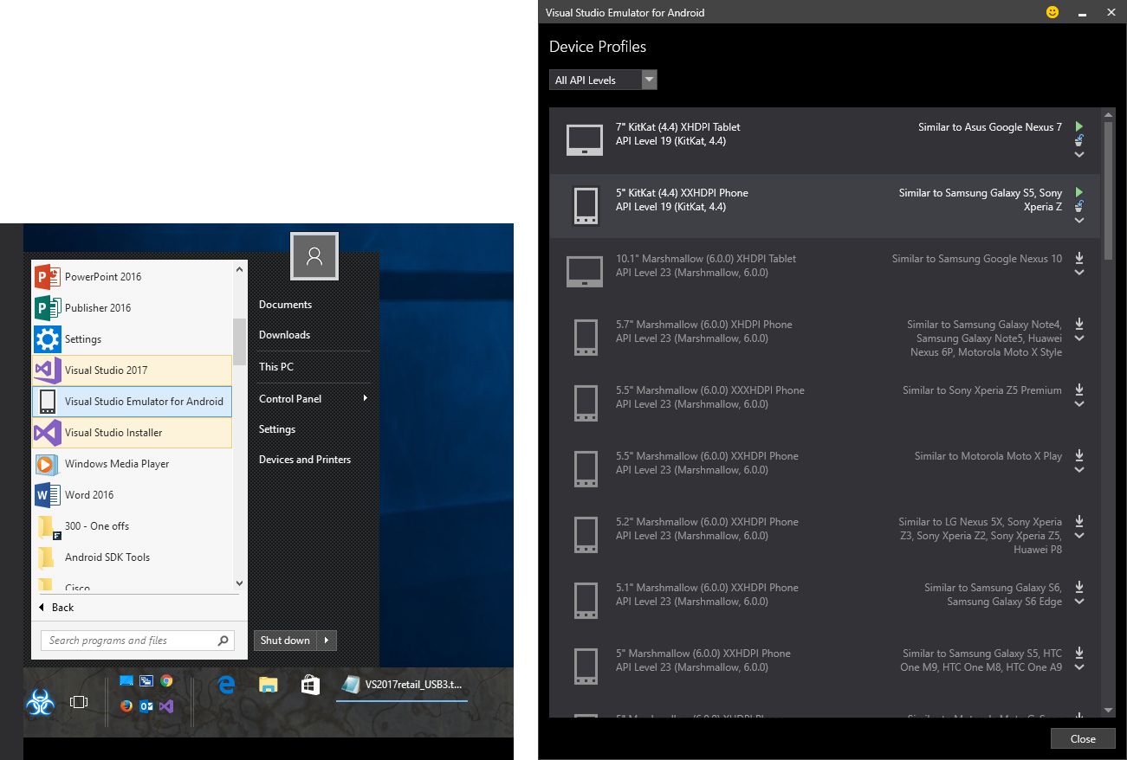The height and width of the screenshot is (760, 1127).
Task: Download the 5.5" Marshmallow XXXHDPI Phone profile
Action: pyautogui.click(x=1079, y=390)
